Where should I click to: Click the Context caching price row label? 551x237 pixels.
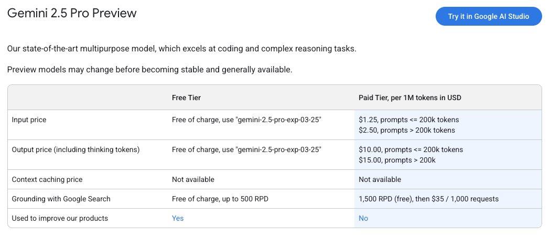click(x=47, y=179)
